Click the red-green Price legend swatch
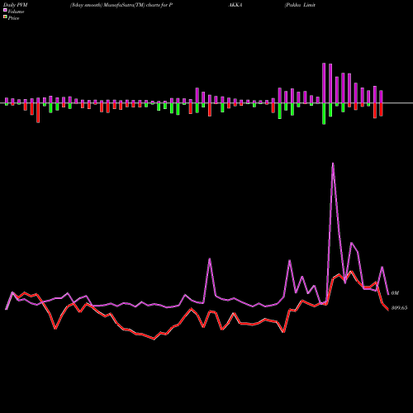This screenshot has height=413, width=413. click(5, 17)
